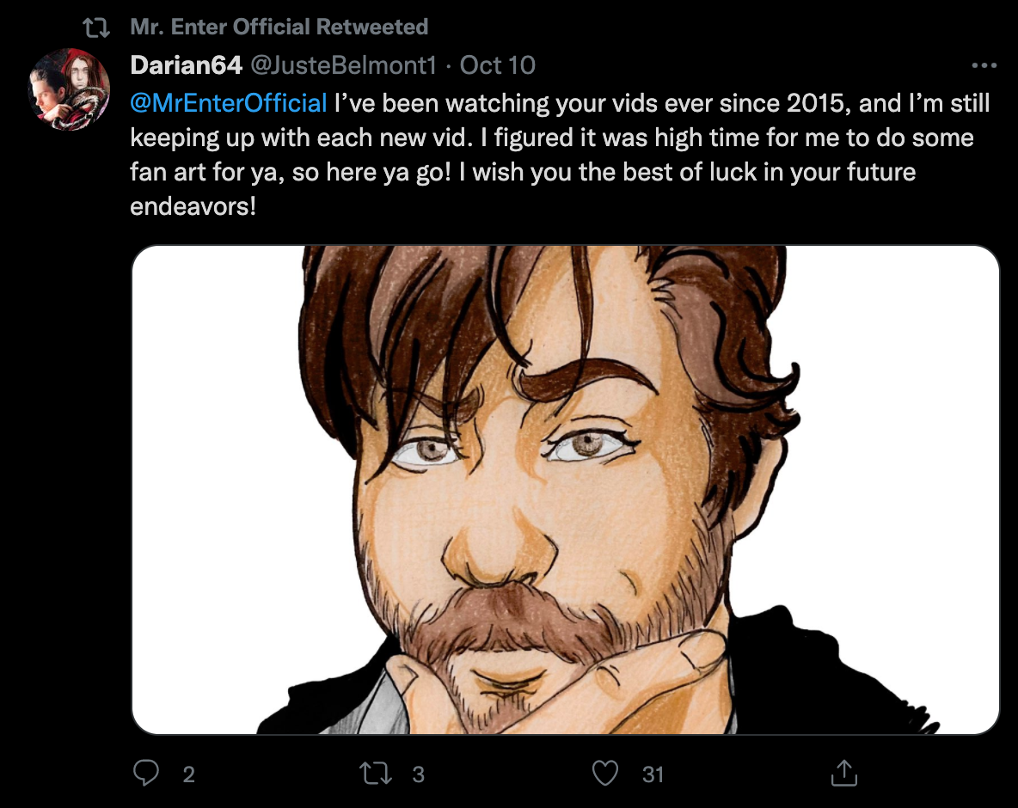Click the retweet count of 3

tap(418, 774)
